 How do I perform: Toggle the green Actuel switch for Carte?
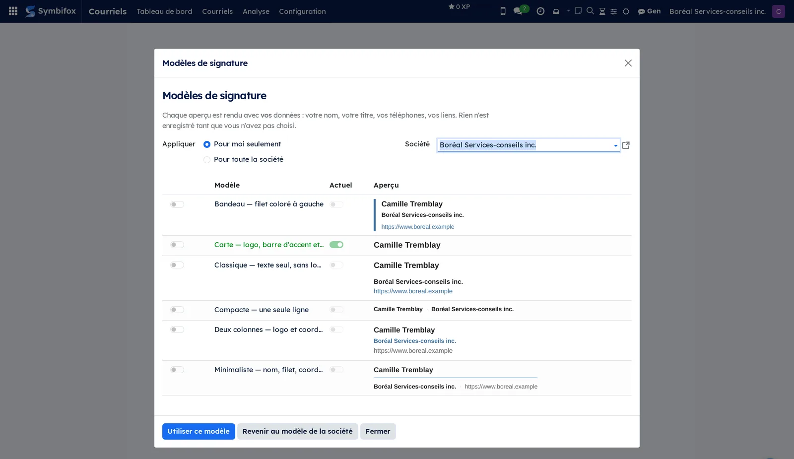[x=336, y=245]
